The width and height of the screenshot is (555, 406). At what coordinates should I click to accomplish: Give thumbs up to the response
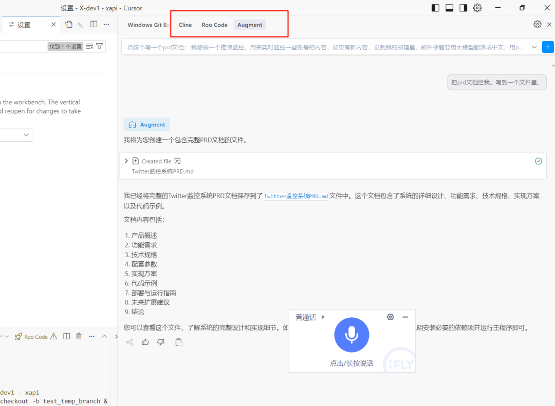pos(145,342)
